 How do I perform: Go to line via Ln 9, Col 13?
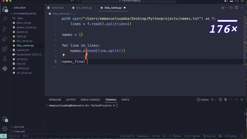[127, 136]
